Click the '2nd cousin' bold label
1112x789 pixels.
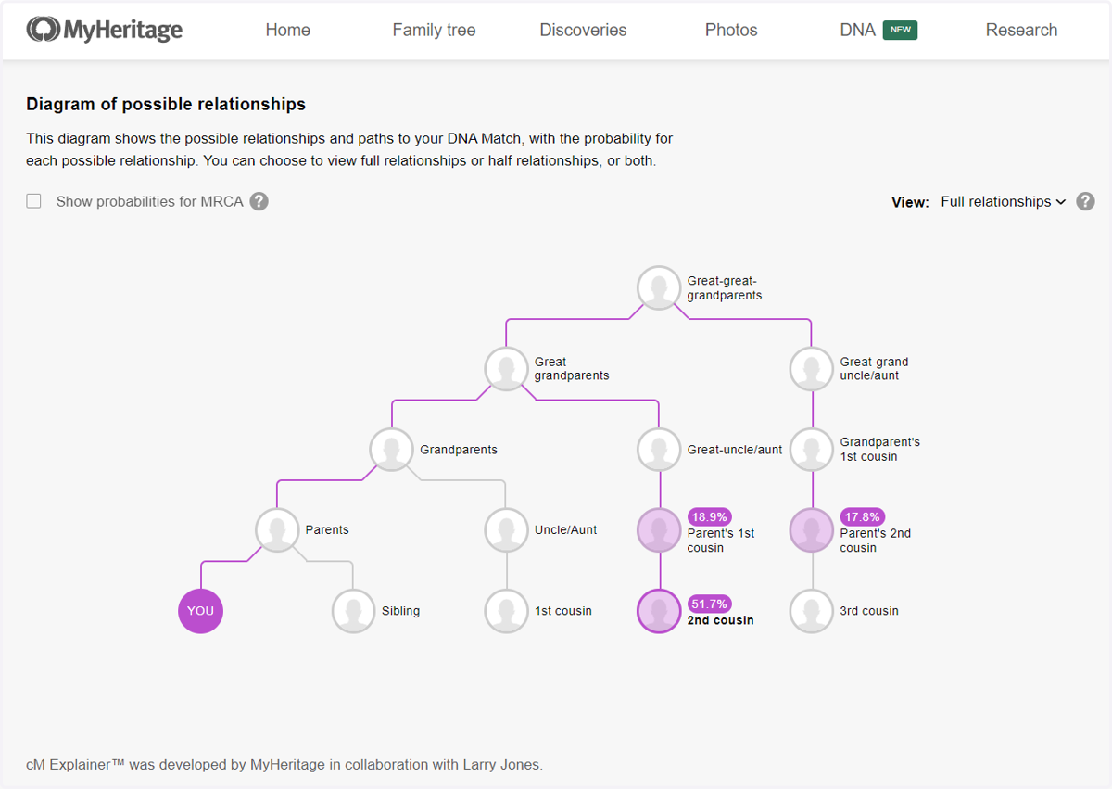(x=720, y=620)
